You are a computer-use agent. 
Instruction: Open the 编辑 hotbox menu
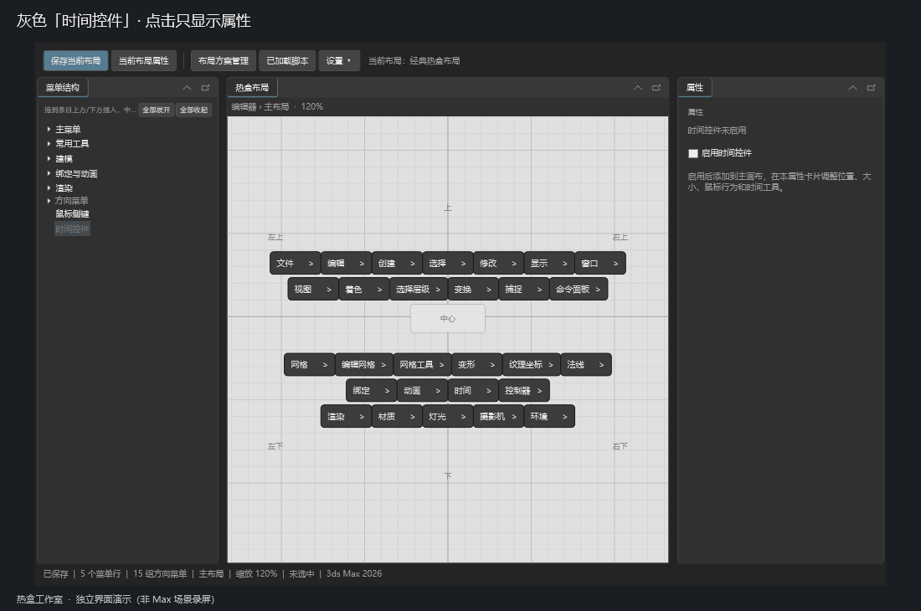point(346,263)
